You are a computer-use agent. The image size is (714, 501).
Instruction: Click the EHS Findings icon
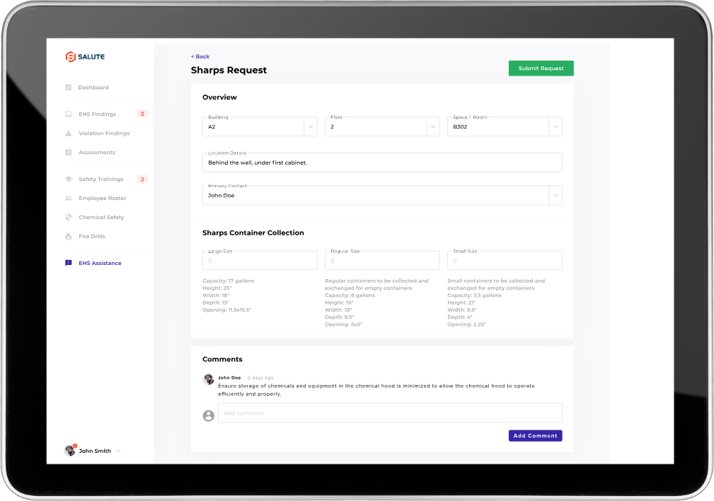(69, 114)
